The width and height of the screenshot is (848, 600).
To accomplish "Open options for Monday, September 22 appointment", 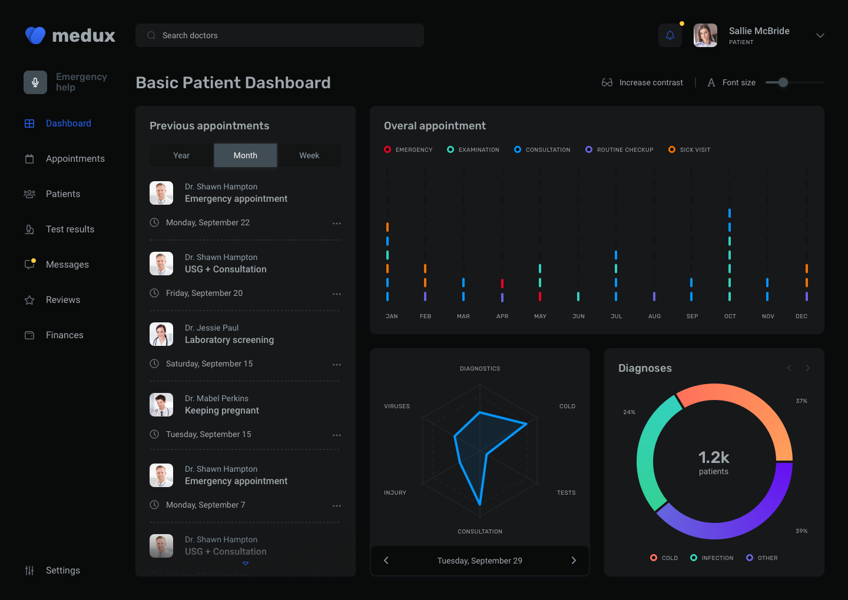I will [337, 223].
